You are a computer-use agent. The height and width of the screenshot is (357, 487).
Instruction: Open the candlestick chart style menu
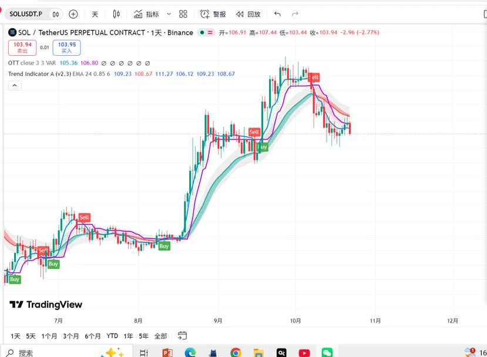coord(116,14)
